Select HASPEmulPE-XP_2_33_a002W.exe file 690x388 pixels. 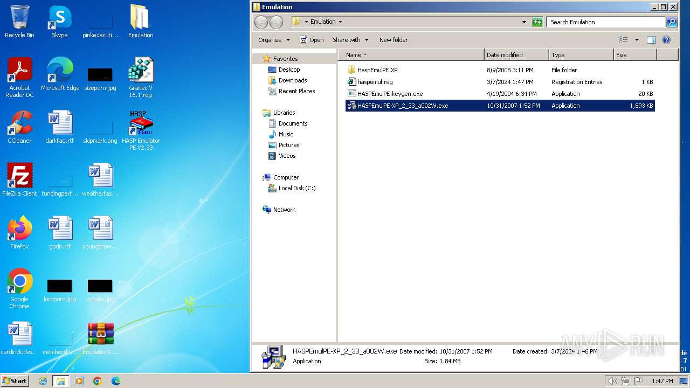click(x=500, y=106)
